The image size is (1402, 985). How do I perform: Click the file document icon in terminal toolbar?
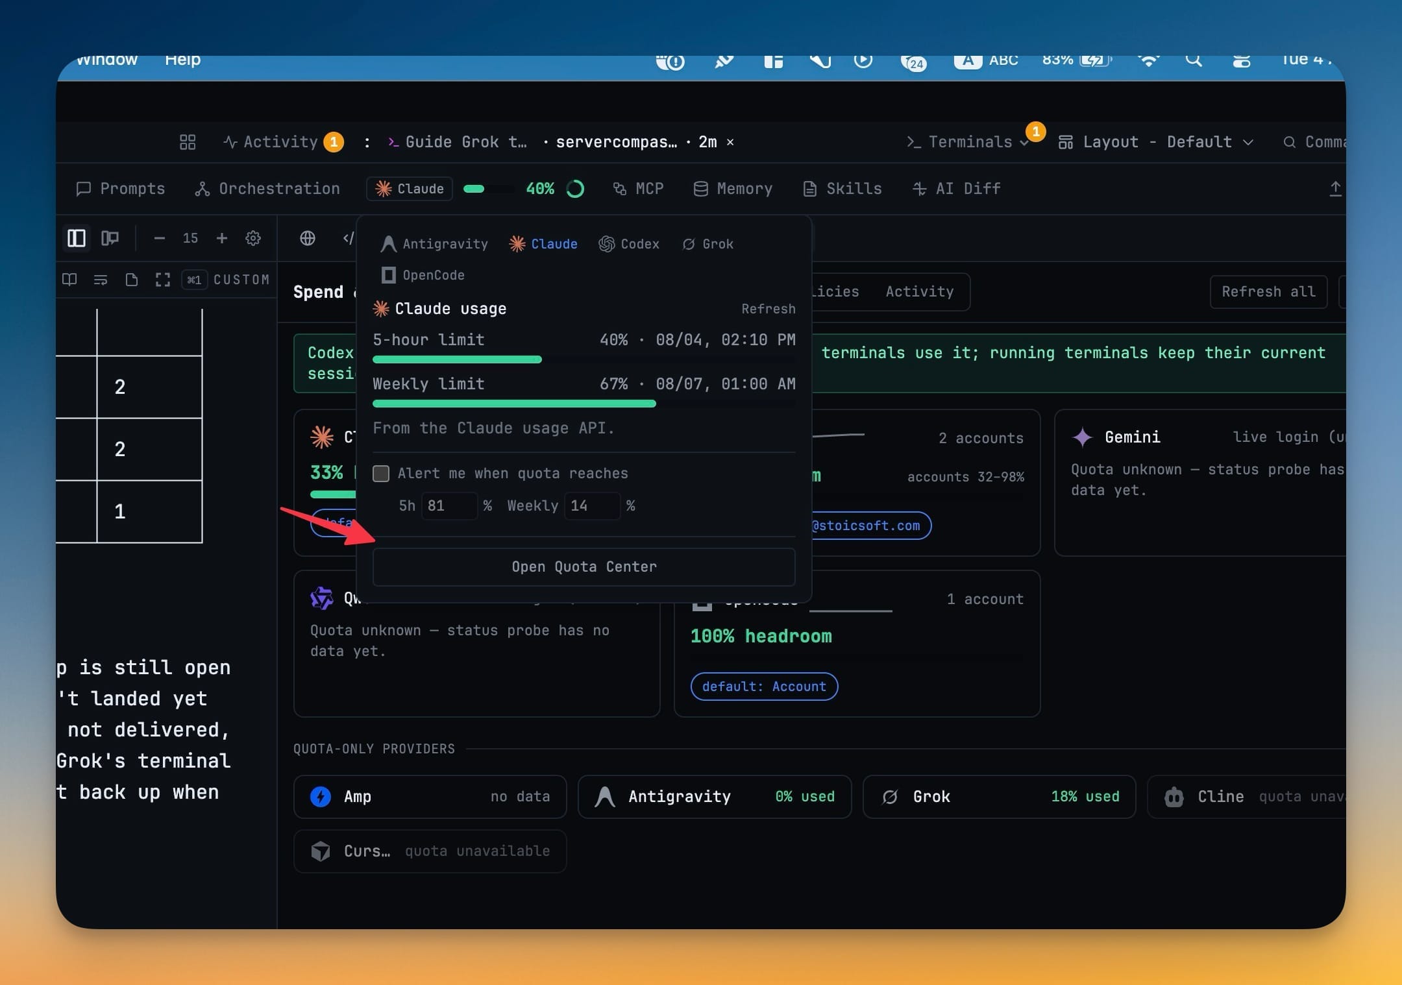(132, 280)
